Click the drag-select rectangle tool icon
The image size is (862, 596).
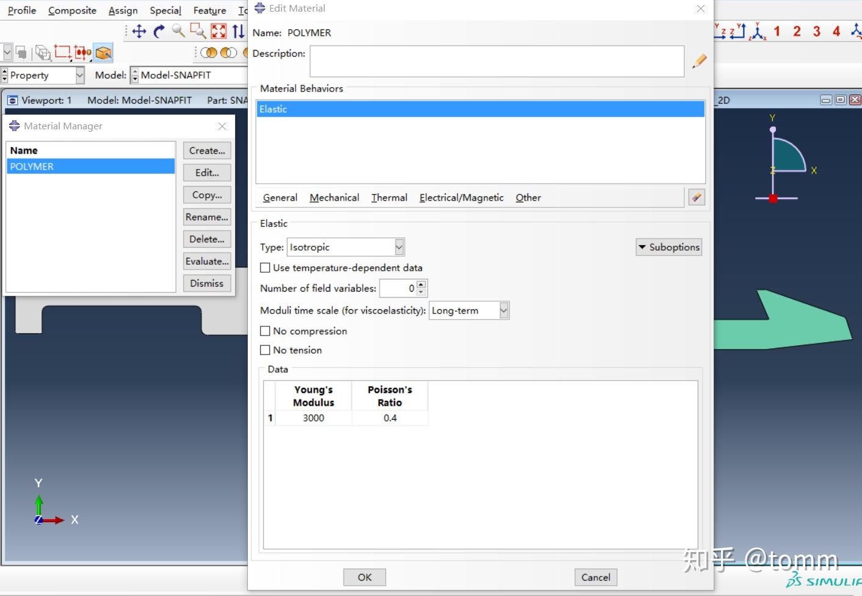click(62, 53)
